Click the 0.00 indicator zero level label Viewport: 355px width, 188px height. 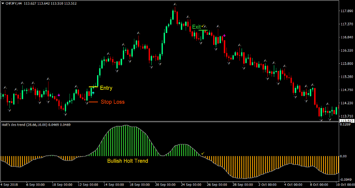tap(344, 156)
